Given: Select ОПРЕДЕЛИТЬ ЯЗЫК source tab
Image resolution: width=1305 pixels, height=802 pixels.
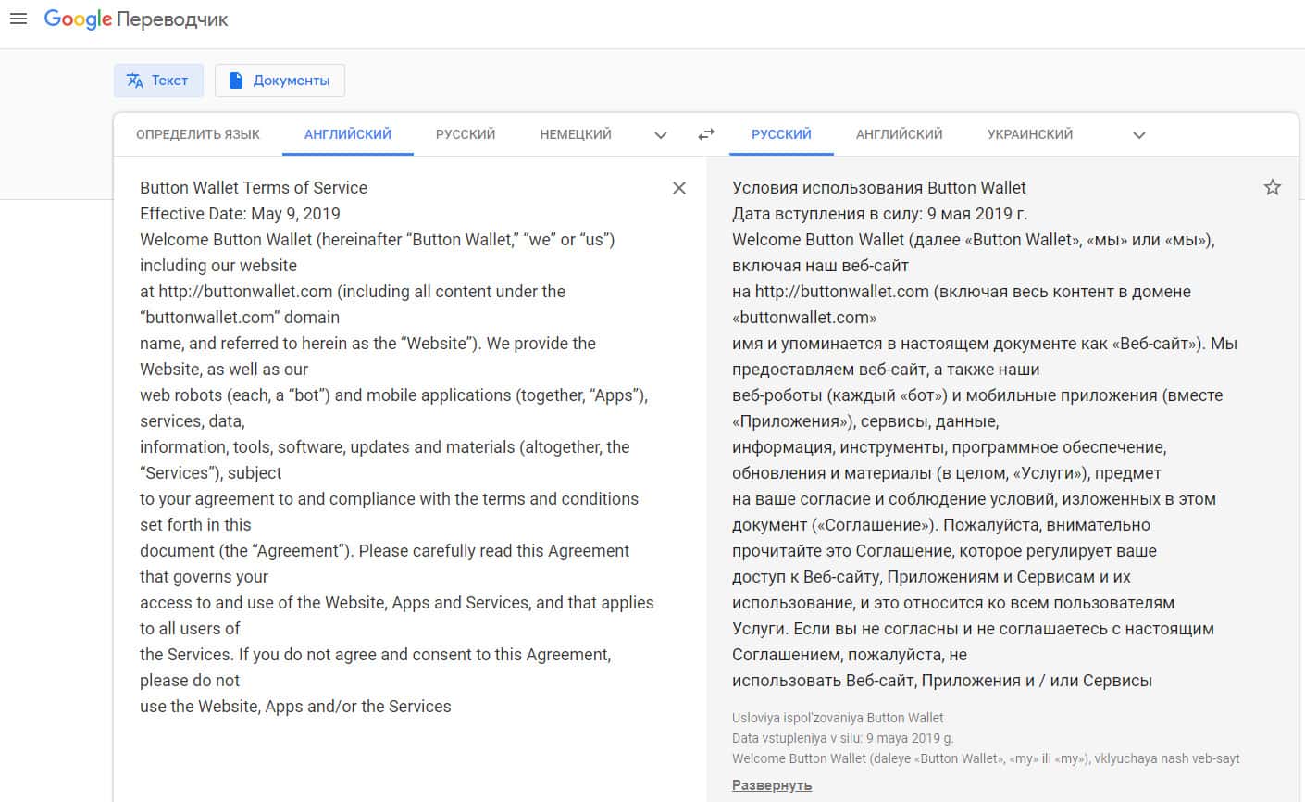Looking at the screenshot, I should [198, 134].
